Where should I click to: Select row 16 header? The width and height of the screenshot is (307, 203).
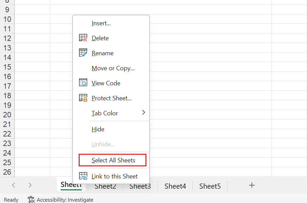pyautogui.click(x=7, y=76)
